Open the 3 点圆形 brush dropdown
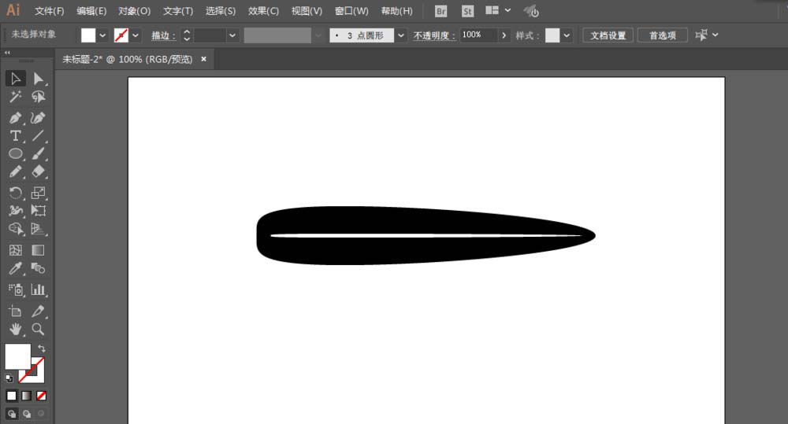788x424 pixels. tap(400, 35)
